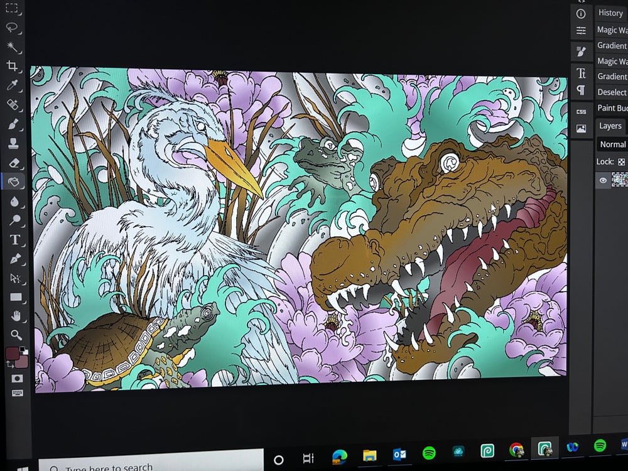Toggle Quick Mask mode
Image resolution: width=628 pixels, height=471 pixels.
[x=17, y=379]
